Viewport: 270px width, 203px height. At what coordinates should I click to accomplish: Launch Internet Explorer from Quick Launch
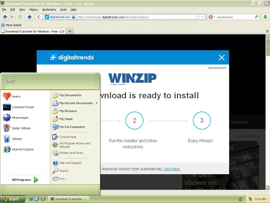[x=31, y=199]
